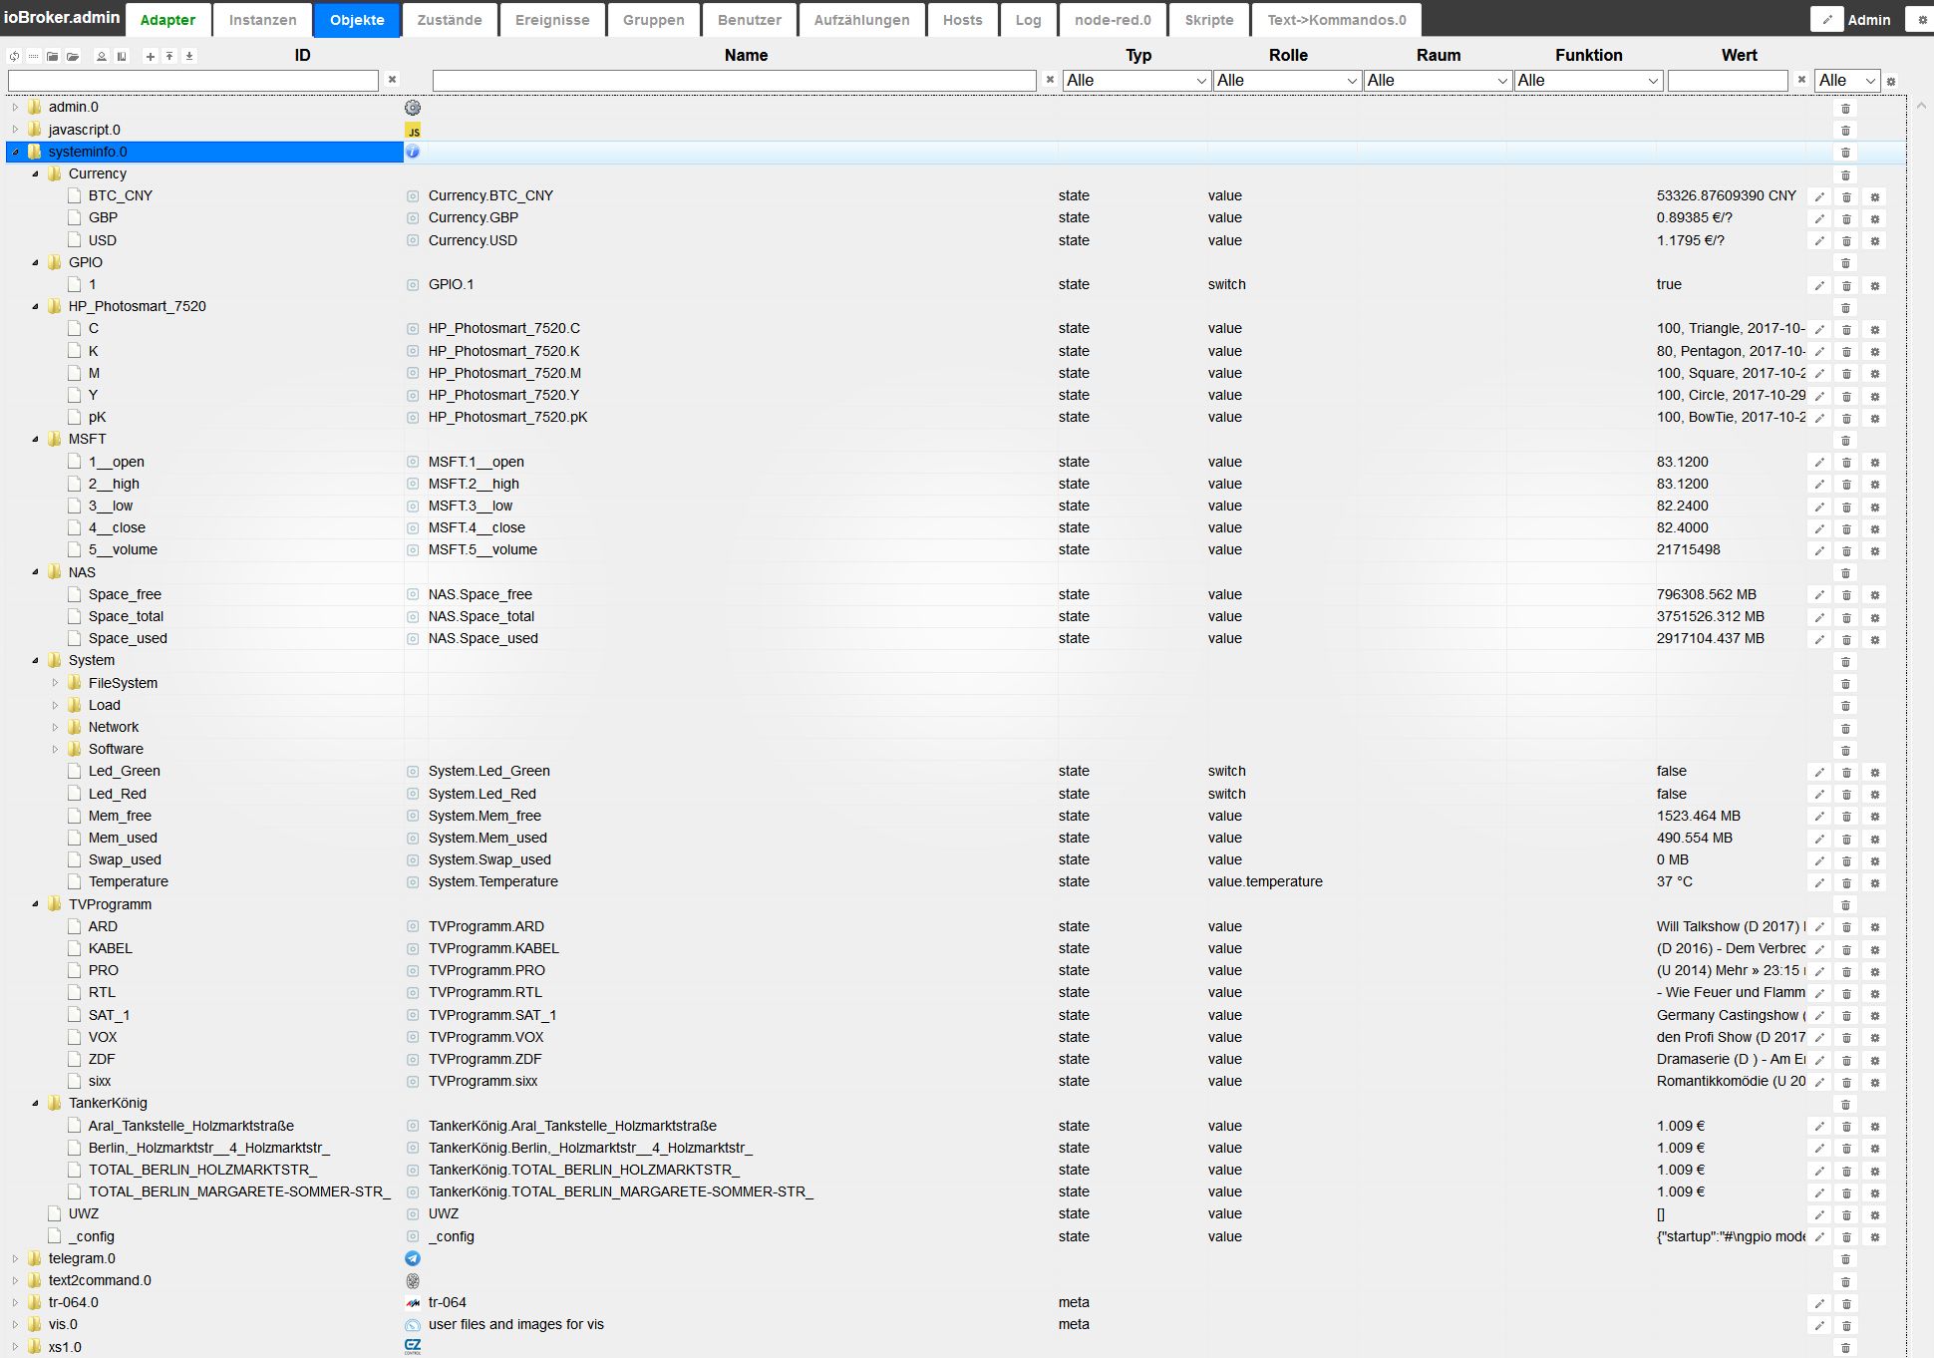Delete the systeminfo.0 folder
Image resolution: width=1934 pixels, height=1358 pixels.
point(1845,153)
